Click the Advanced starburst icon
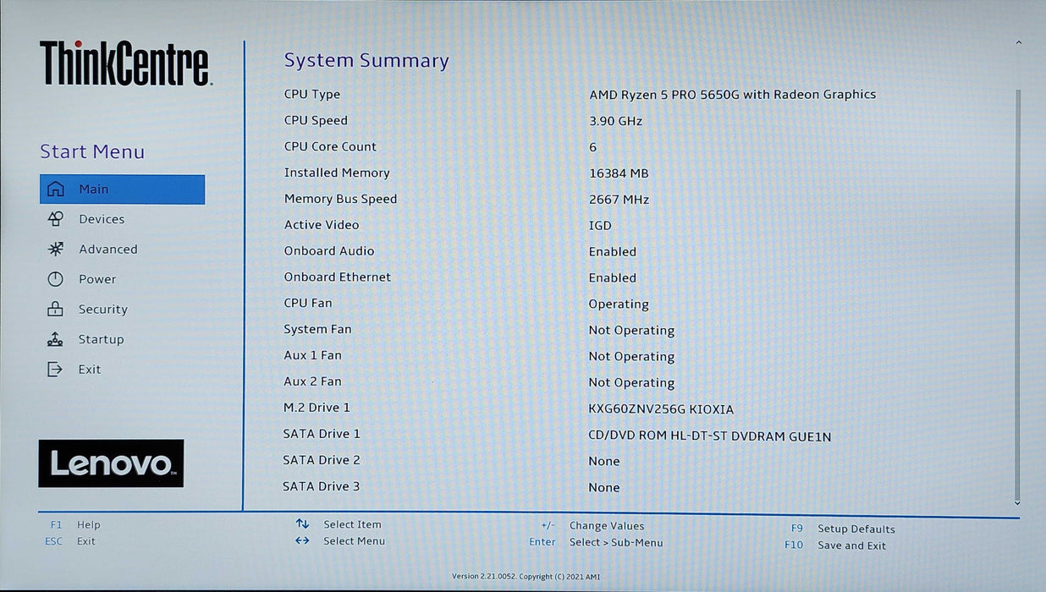Viewport: 1046px width, 592px height. pyautogui.click(x=56, y=249)
